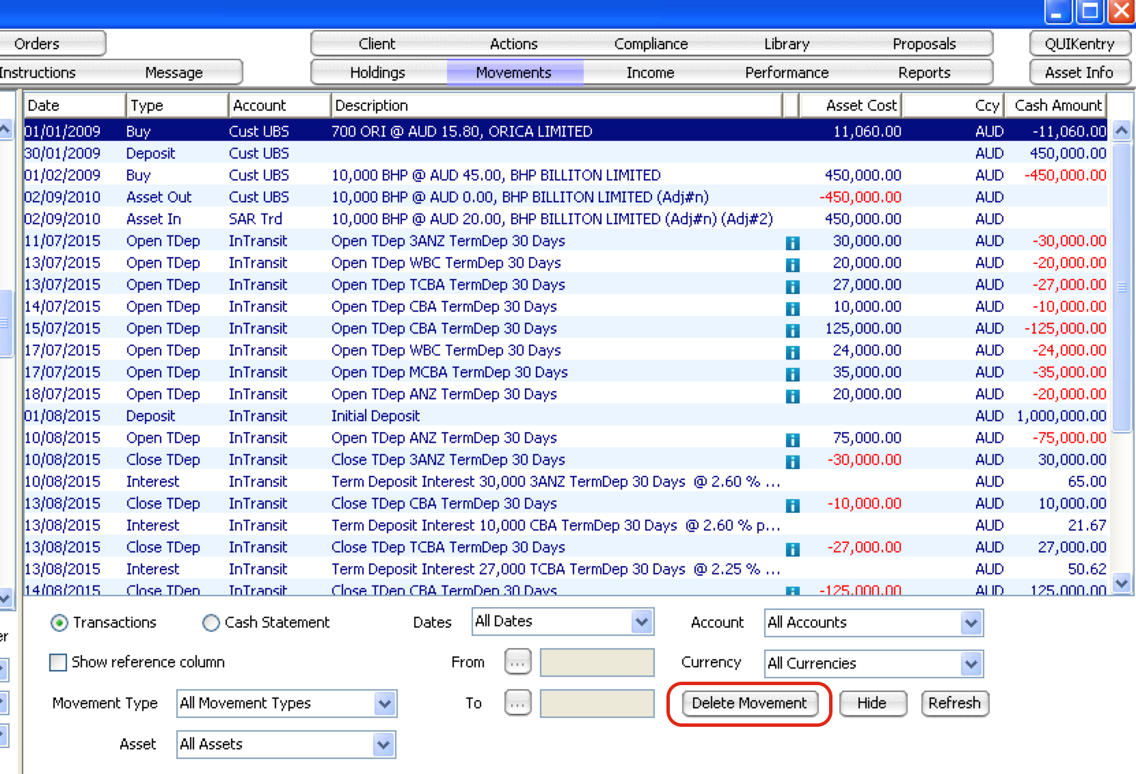Click info icon on 75,000.00 Open TDep row
This screenshot has height=774, width=1136.
[792, 440]
